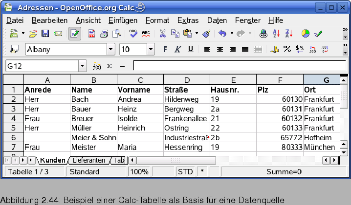Screen dimensions: 351x205
Task: Select column D header
Action: (x=187, y=80)
